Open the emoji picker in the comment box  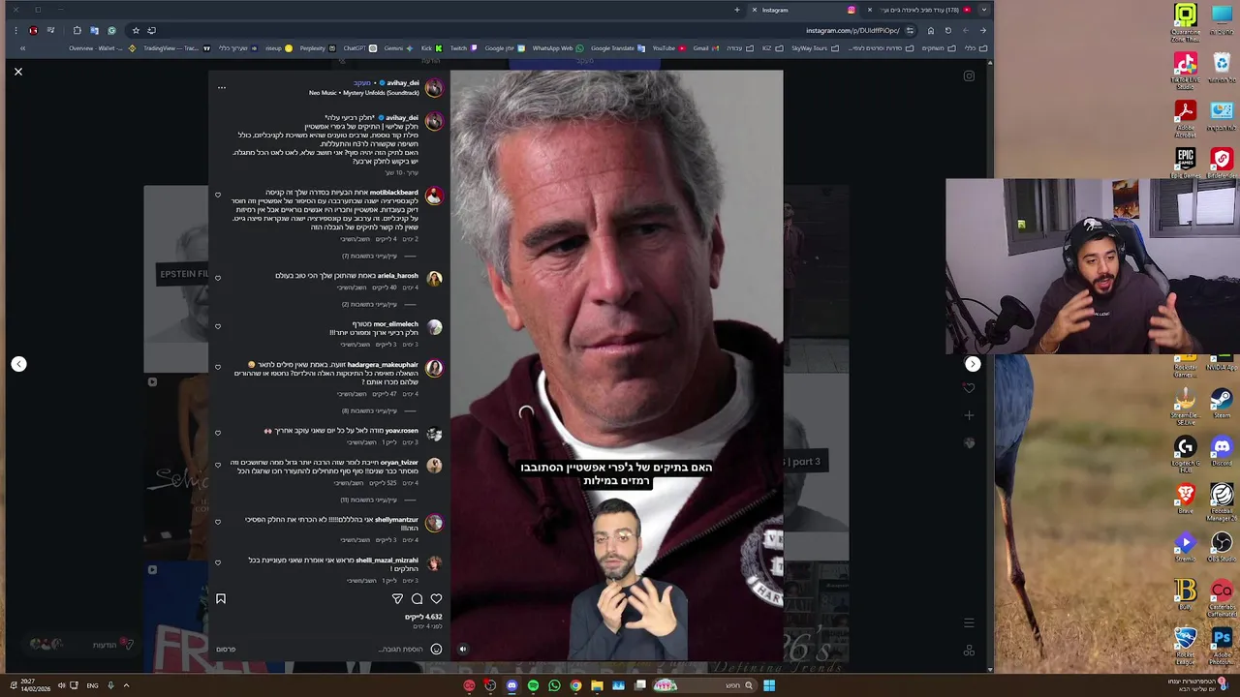tap(436, 649)
